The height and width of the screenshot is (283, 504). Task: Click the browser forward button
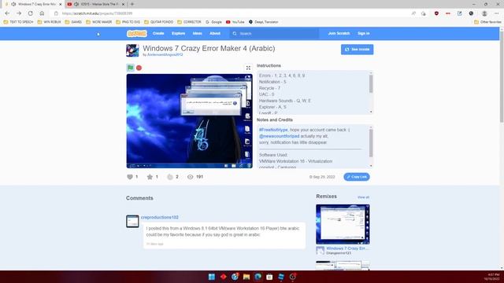point(19,13)
